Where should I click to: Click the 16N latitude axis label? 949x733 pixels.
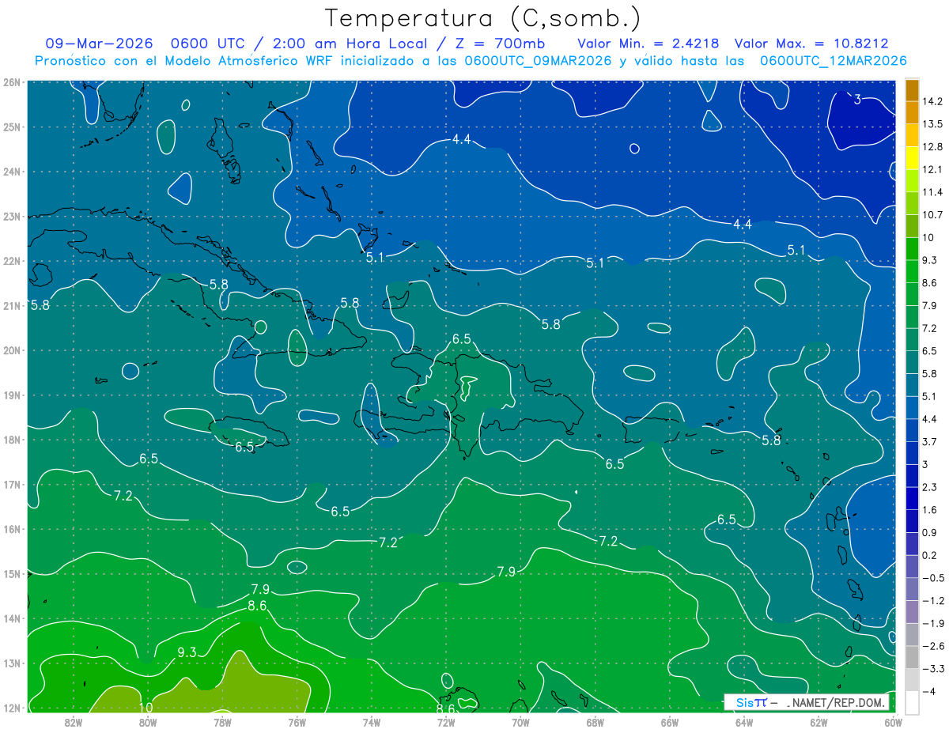click(x=11, y=529)
